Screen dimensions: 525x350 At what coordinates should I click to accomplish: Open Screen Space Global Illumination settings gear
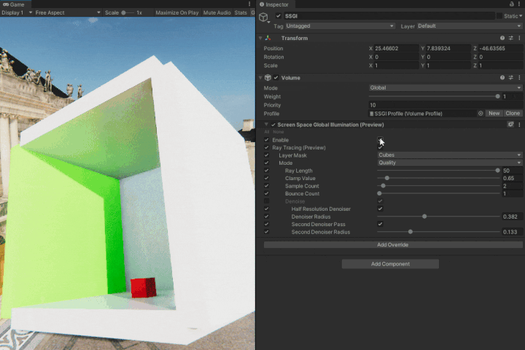pyautogui.click(x=510, y=125)
